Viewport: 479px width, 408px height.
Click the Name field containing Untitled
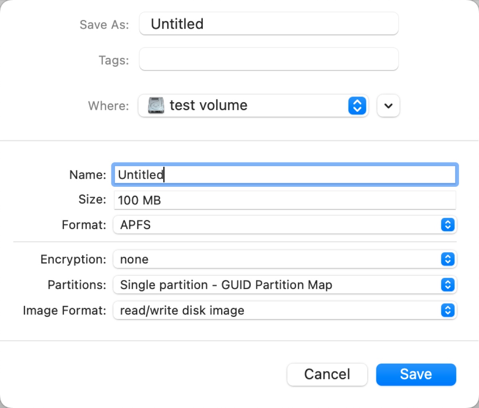(x=285, y=175)
